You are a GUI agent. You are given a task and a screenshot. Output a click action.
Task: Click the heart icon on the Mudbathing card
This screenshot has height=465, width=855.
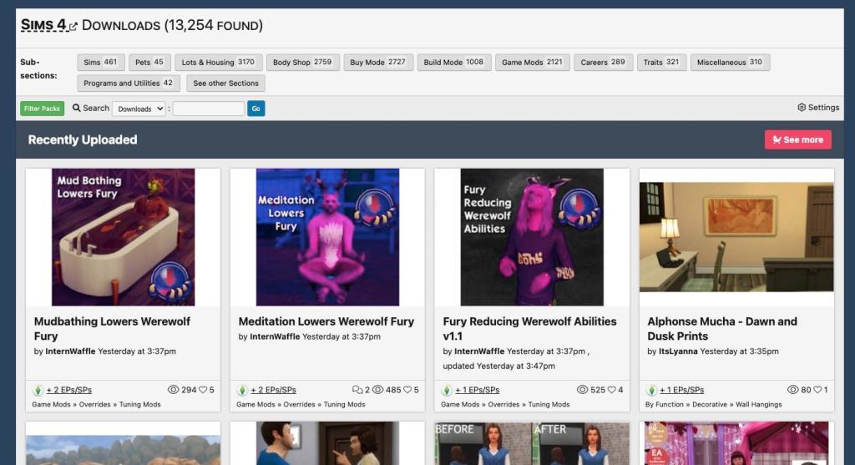coord(203,390)
